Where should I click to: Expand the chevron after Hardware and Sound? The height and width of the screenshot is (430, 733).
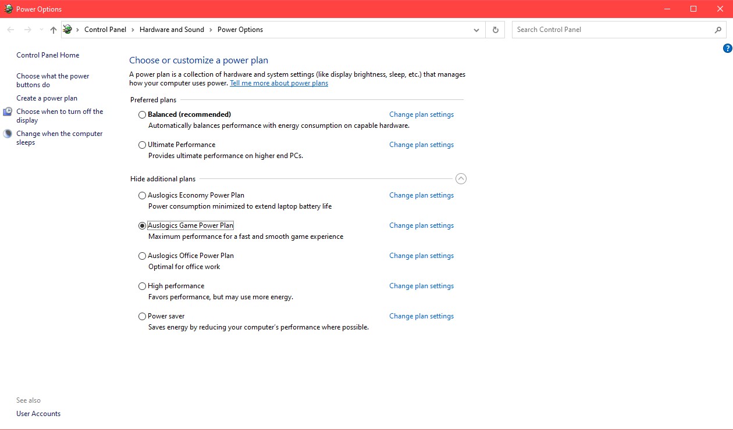(x=211, y=30)
